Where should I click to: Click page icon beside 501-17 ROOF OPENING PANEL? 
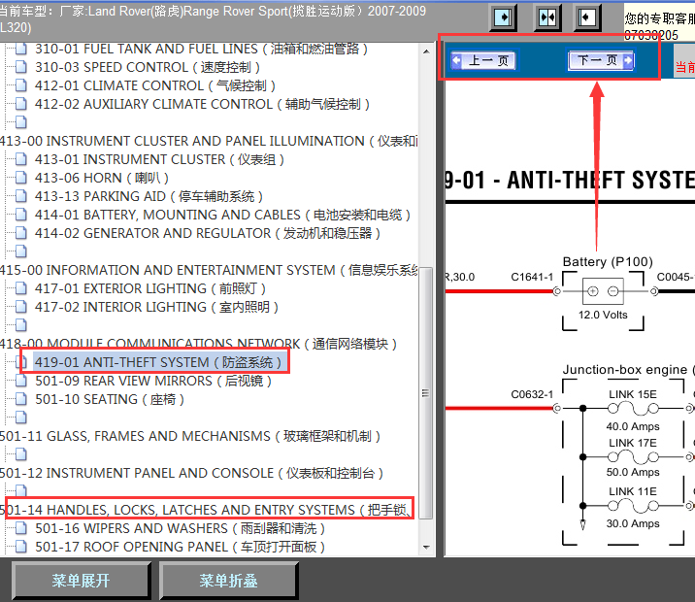pos(20,546)
